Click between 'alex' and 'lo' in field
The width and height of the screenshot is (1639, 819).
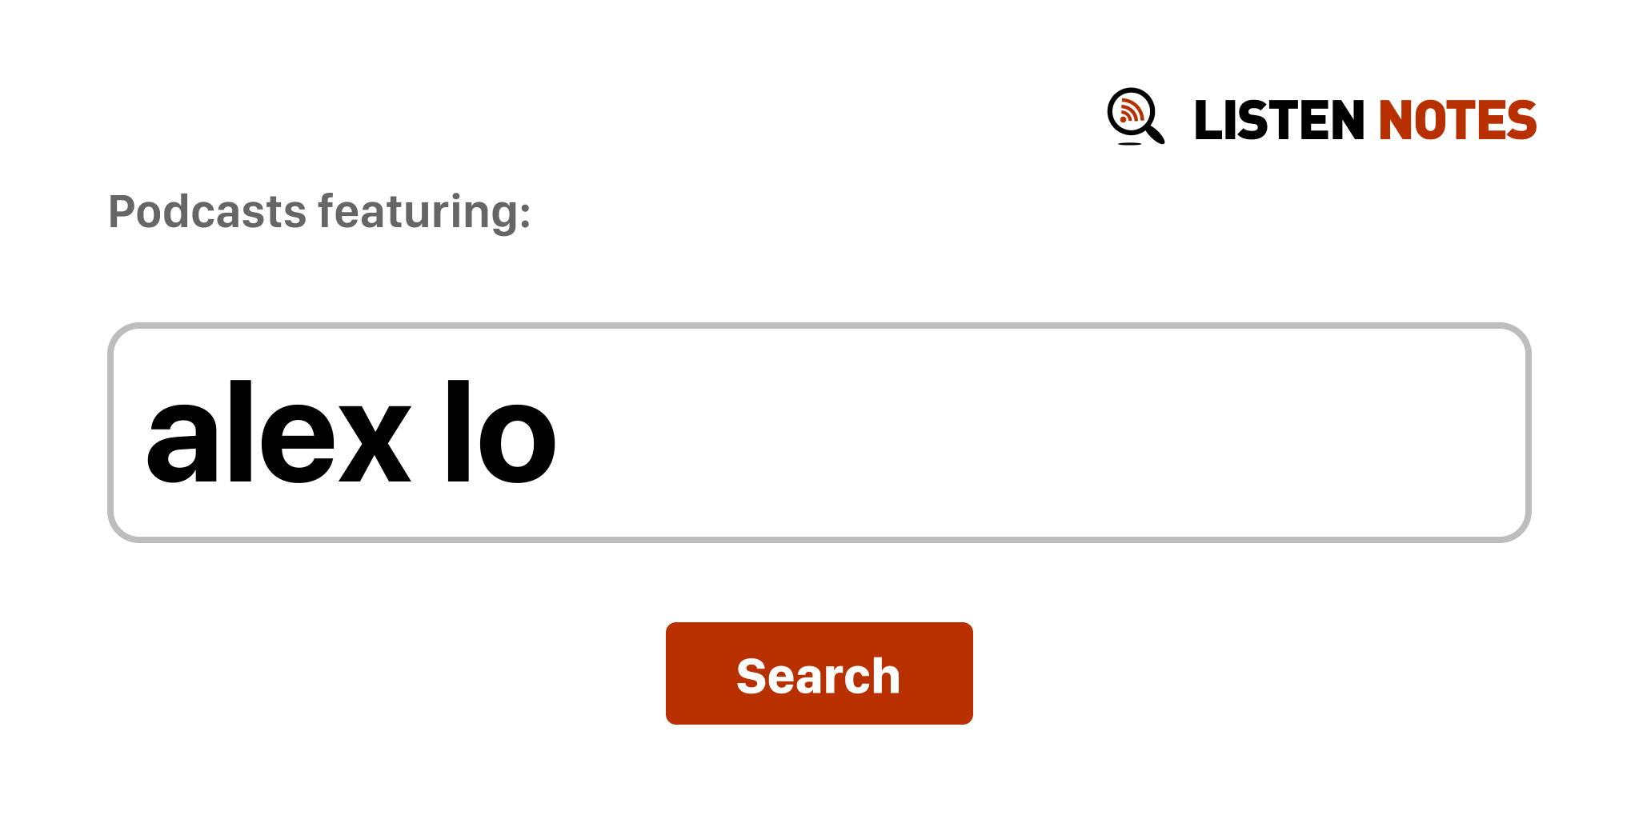(429, 433)
